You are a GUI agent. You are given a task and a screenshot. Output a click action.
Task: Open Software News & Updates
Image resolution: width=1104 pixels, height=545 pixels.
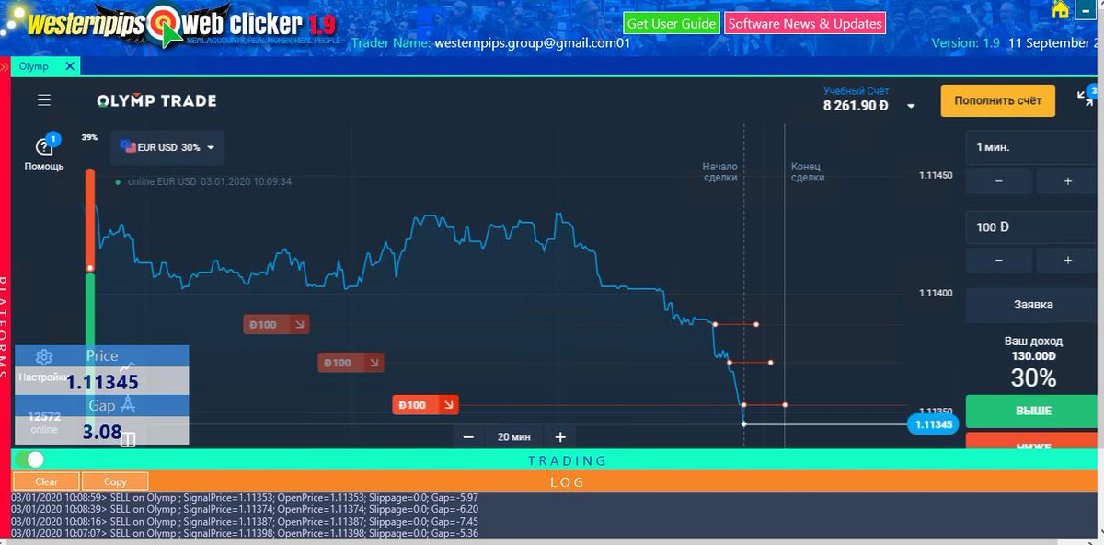point(805,23)
